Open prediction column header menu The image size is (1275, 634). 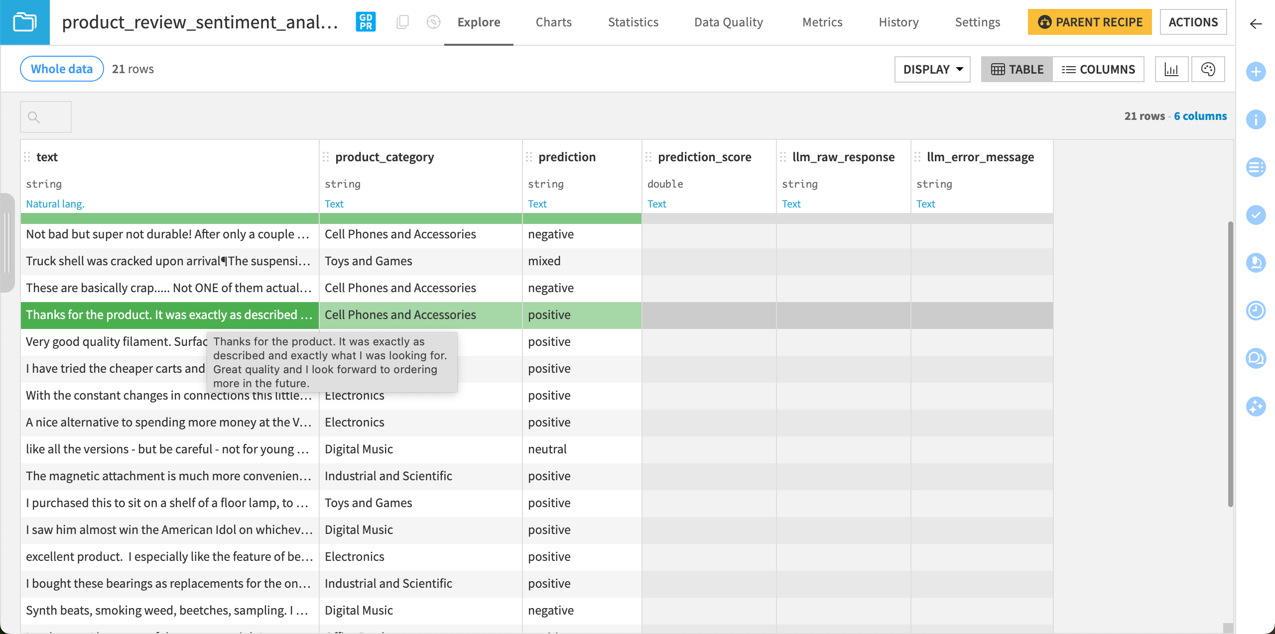tap(567, 157)
